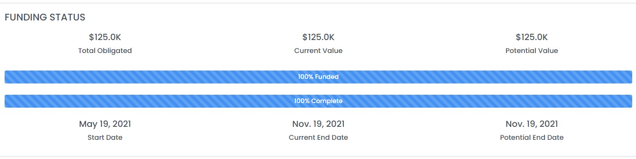Select the Current End Date label
This screenshot has width=636, height=159.
(x=318, y=137)
